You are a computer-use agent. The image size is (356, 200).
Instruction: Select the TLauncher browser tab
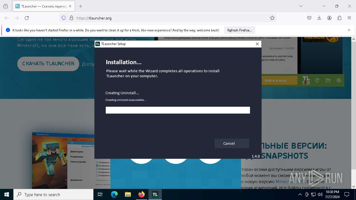44,6
